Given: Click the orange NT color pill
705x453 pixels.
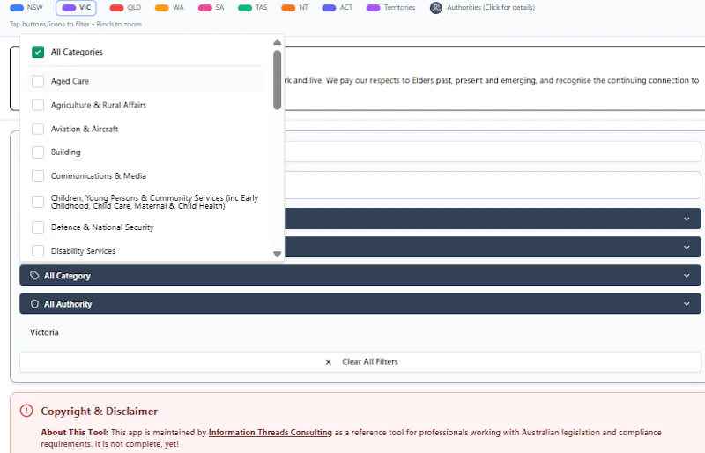Looking at the screenshot, I should [288, 8].
